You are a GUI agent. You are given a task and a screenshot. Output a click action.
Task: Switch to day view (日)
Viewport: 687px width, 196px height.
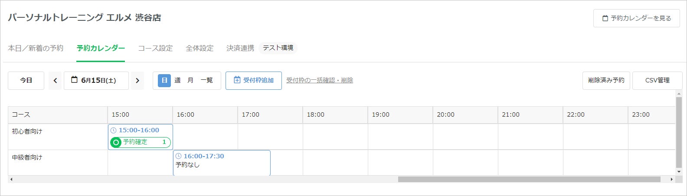[x=164, y=80]
